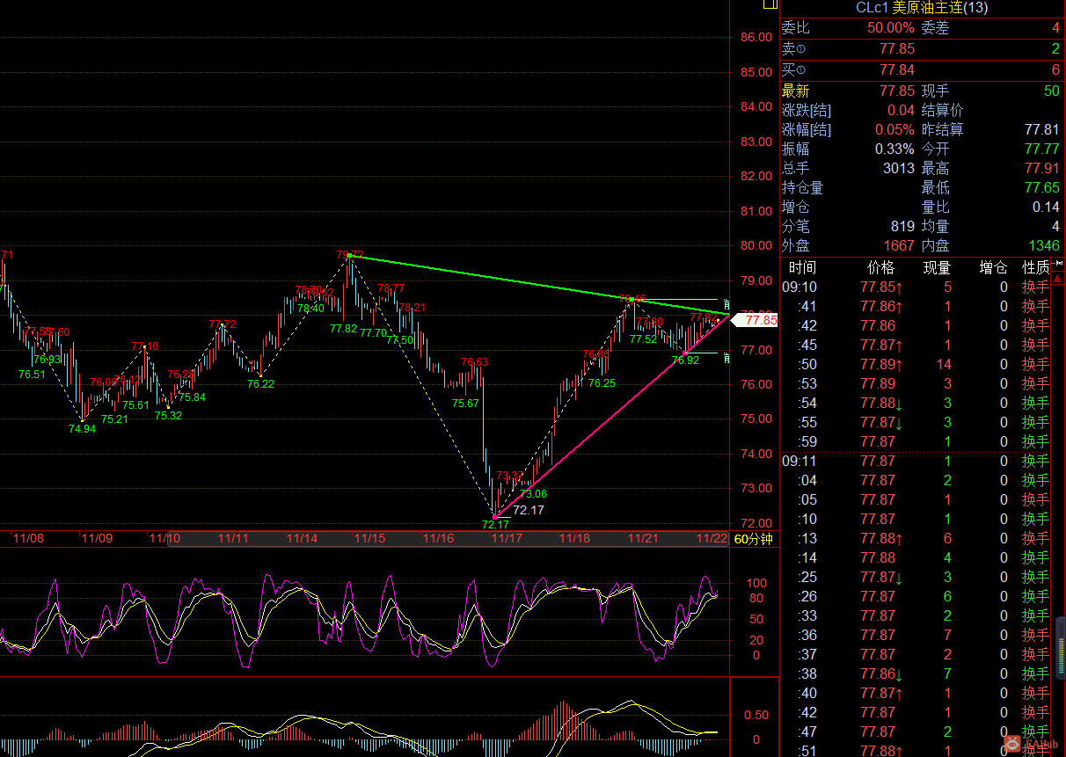Click the 75.67 label on chart

465,404
